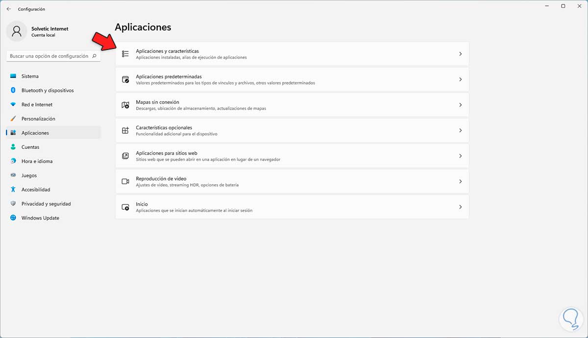Image resolution: width=588 pixels, height=338 pixels.
Task: Click the back arrow in the title bar
Action: [x=9, y=9]
